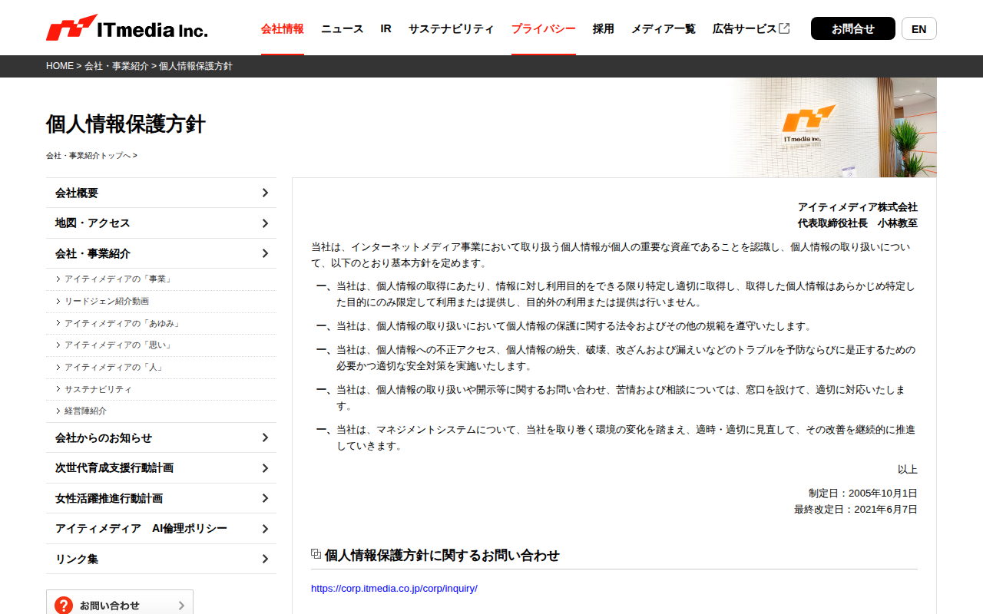983x614 pixels.
Task: Click the red question mark icon
Action: tap(64, 606)
